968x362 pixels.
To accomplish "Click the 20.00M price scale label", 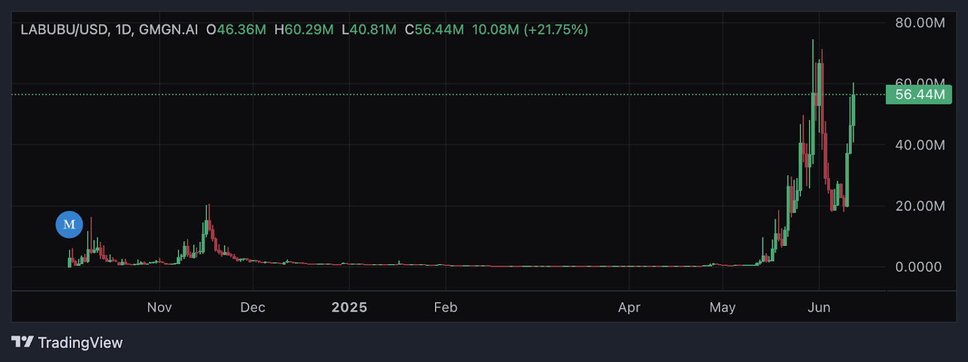I will click(x=920, y=206).
